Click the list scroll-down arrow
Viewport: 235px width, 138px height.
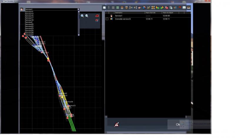tap(79, 35)
